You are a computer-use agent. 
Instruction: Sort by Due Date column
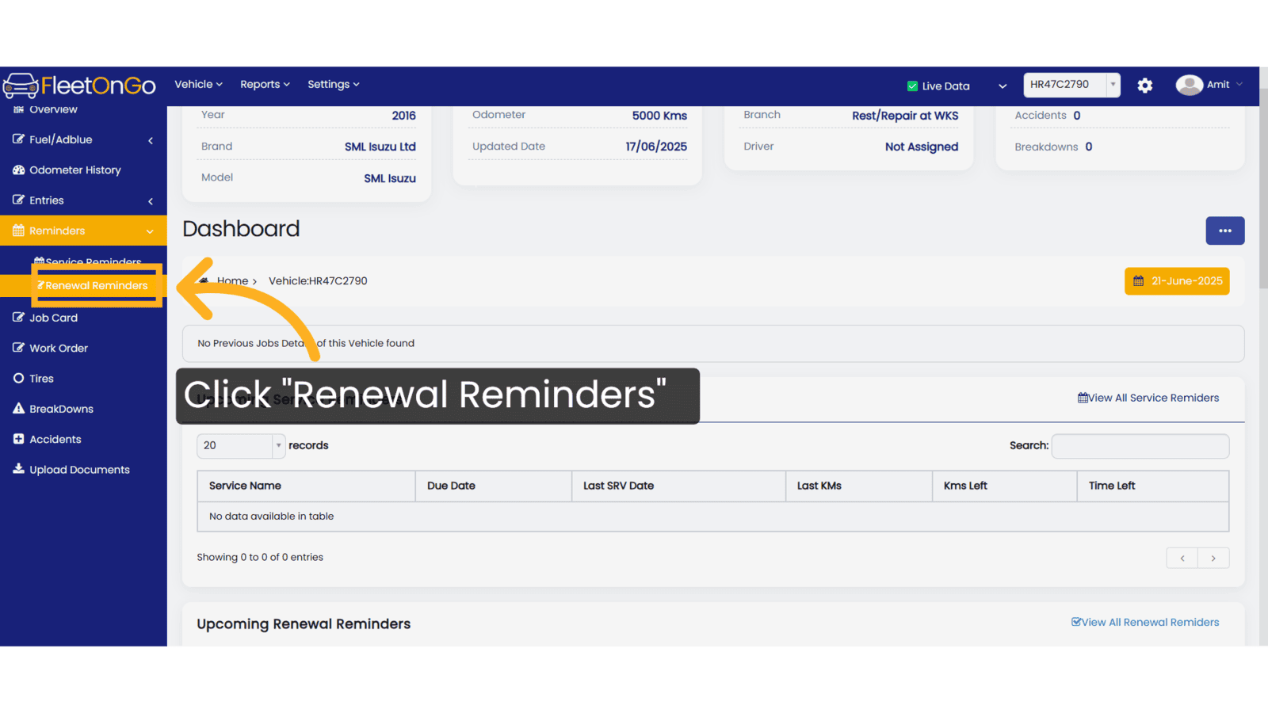[x=493, y=486]
